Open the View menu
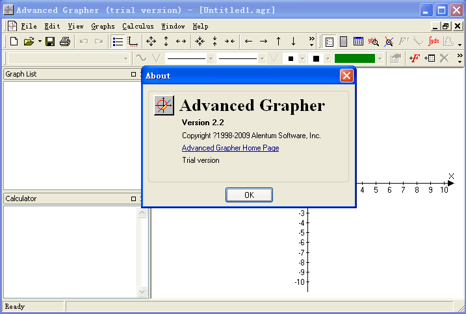 tap(75, 26)
